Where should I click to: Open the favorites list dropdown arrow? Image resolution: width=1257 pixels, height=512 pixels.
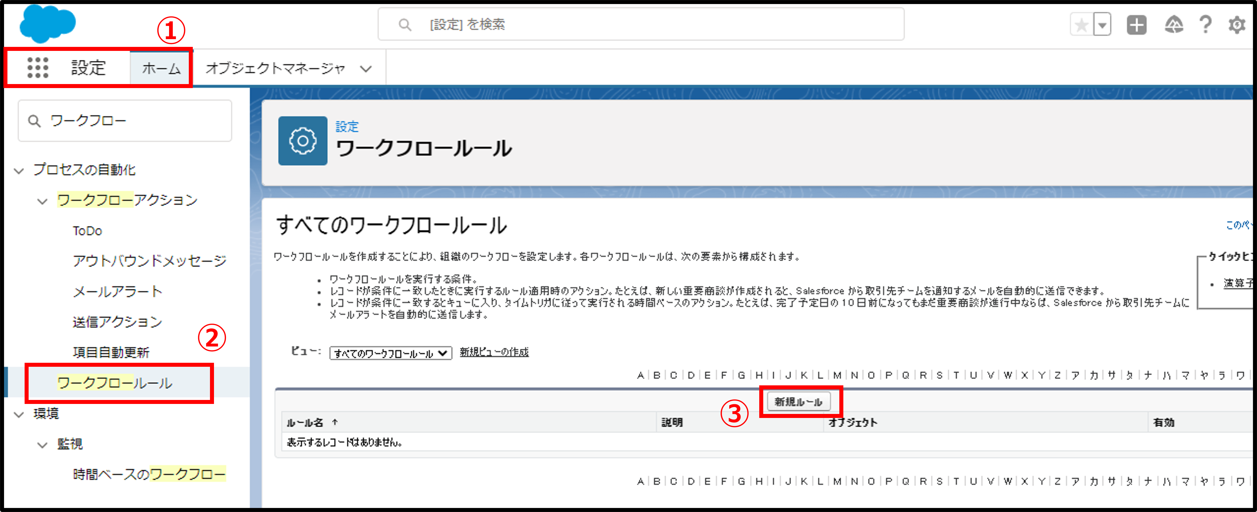[1102, 25]
